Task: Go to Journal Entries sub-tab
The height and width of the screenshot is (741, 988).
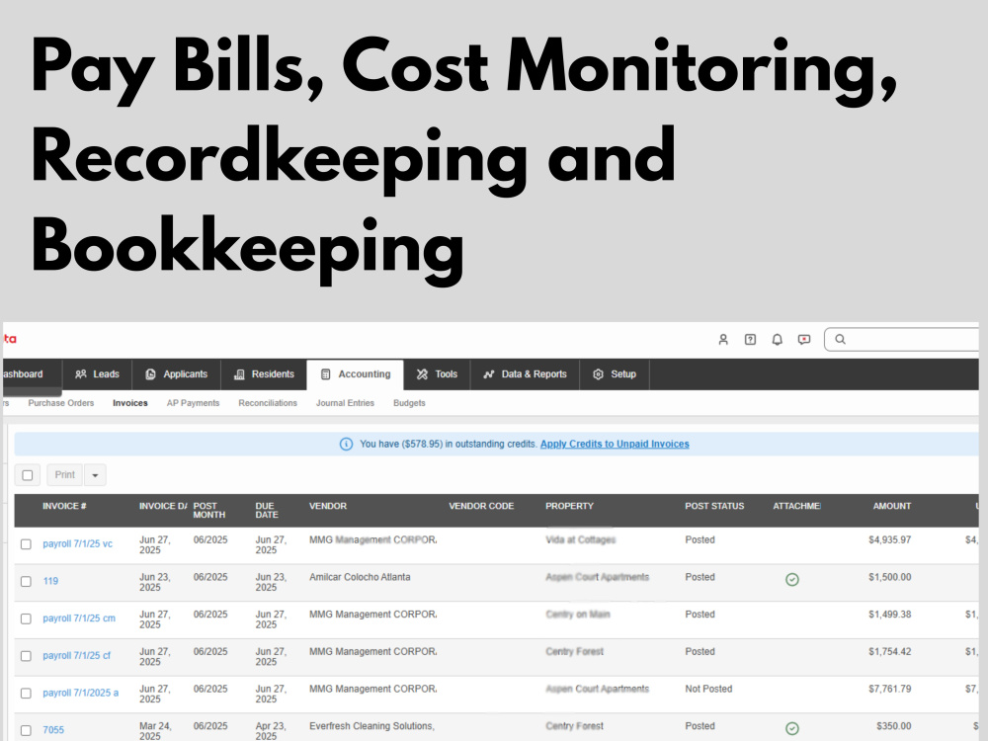Action: tap(345, 403)
